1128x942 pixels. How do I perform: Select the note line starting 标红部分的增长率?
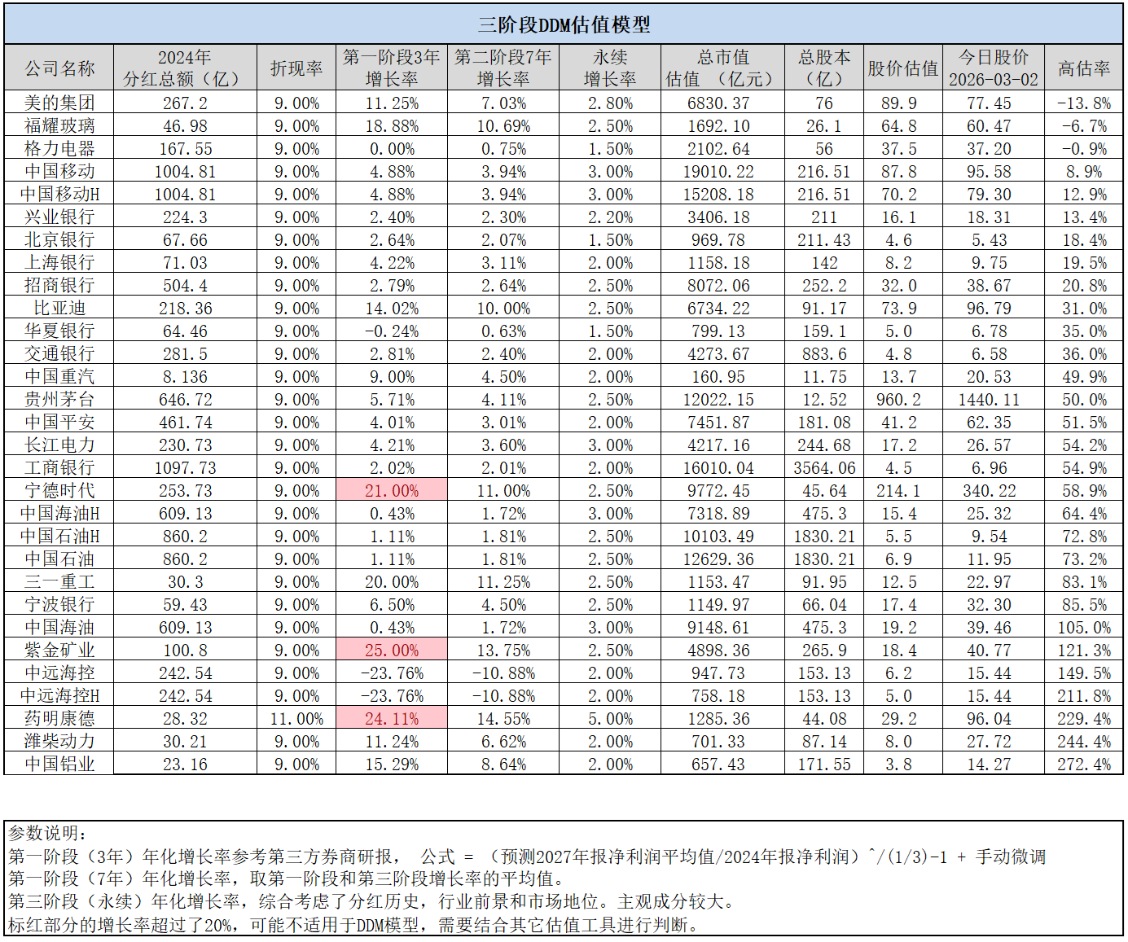click(x=353, y=925)
